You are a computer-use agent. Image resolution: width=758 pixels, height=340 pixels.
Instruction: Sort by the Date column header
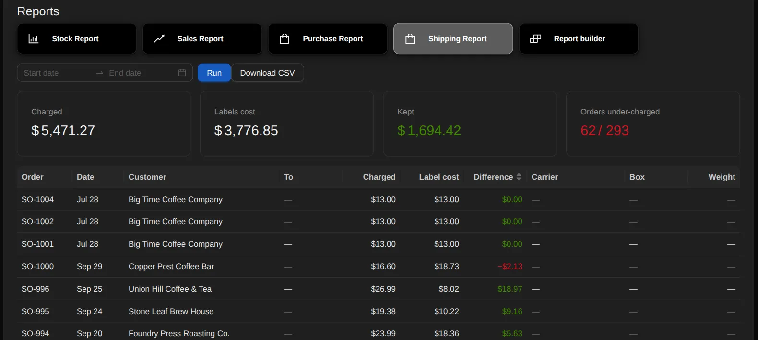coord(85,177)
